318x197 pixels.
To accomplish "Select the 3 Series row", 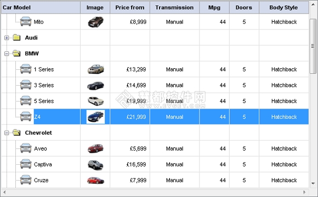I will (155, 85).
